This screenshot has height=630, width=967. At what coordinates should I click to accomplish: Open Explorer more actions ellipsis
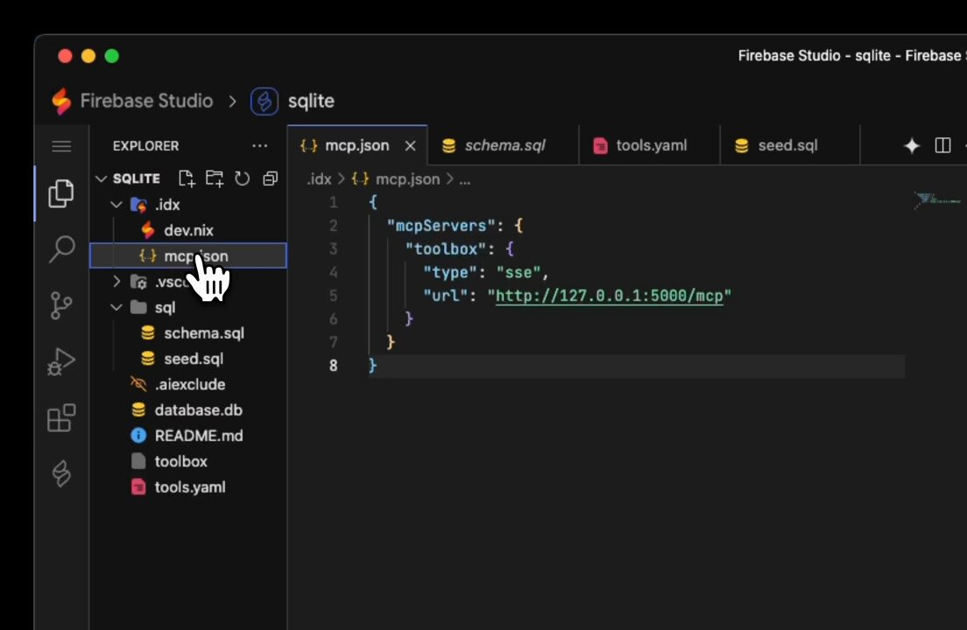pyautogui.click(x=259, y=146)
